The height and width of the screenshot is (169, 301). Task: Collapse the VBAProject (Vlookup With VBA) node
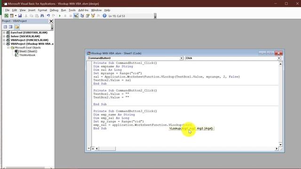click(4, 44)
